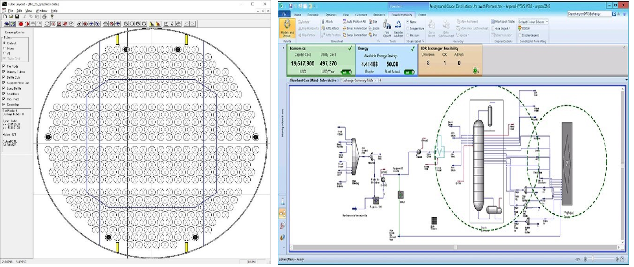This screenshot has width=634, height=267.
Task: Click Auto Position All in ribbon
Action: coord(354,22)
